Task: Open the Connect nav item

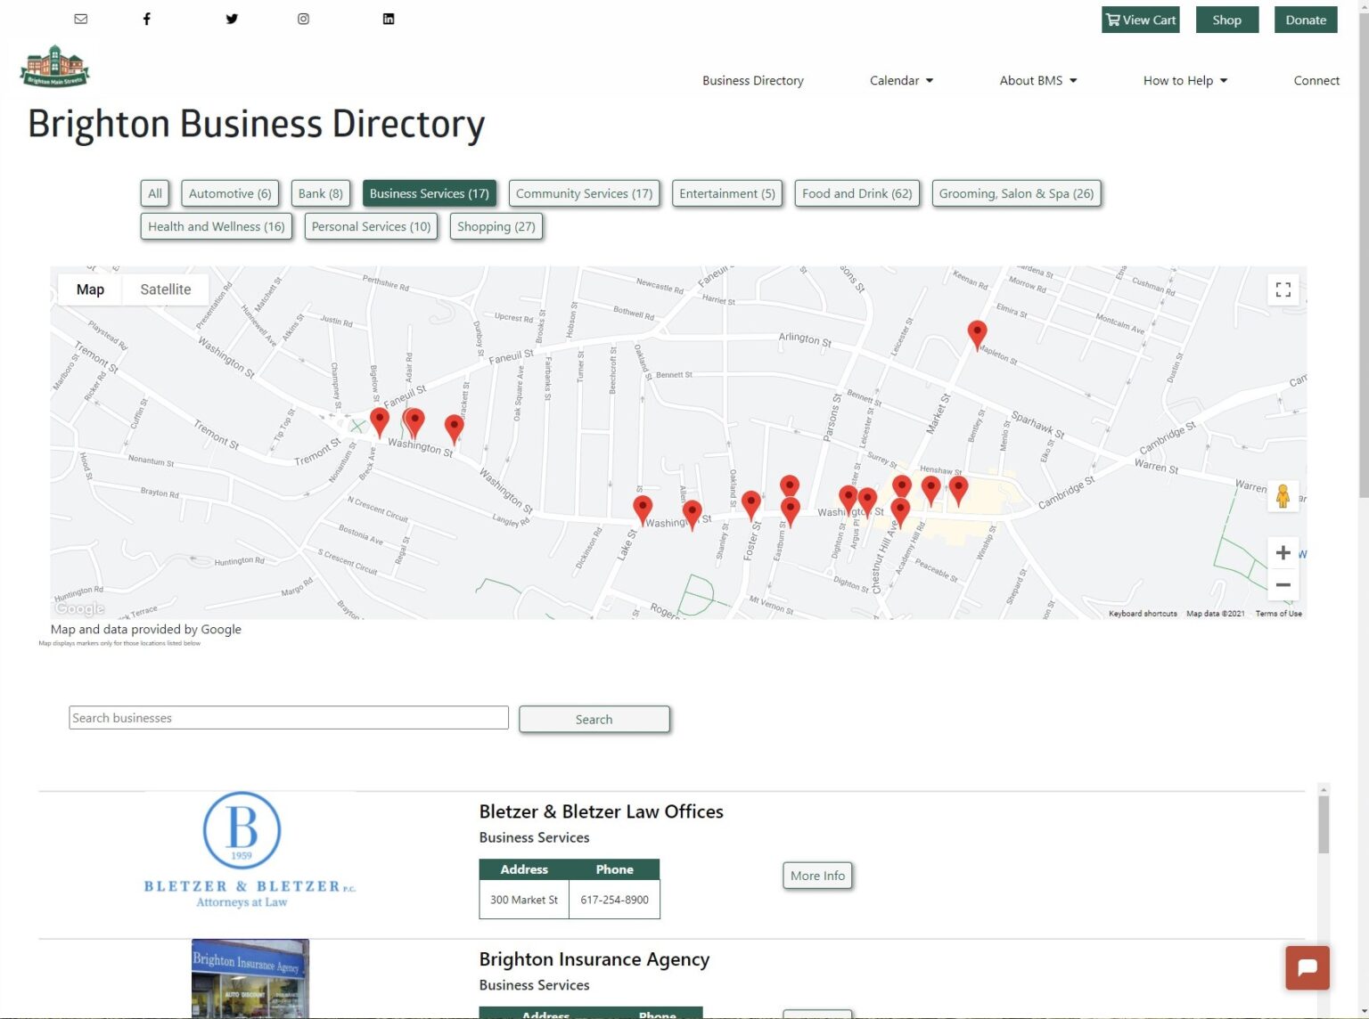Action: pos(1316,80)
